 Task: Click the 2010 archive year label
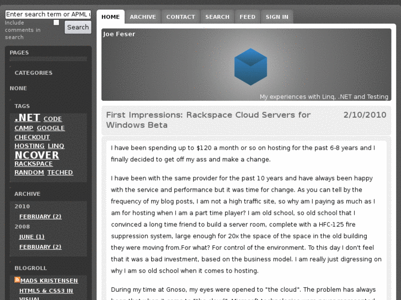(x=22, y=206)
